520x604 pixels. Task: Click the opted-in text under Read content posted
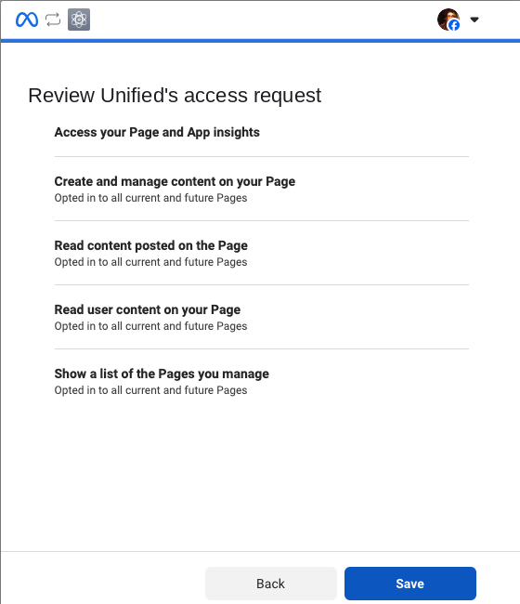[150, 262]
